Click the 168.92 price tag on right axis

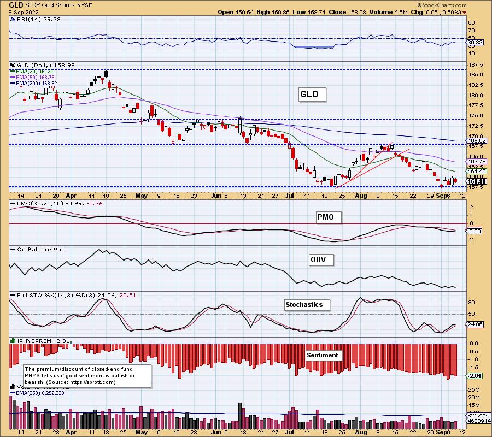click(x=477, y=141)
